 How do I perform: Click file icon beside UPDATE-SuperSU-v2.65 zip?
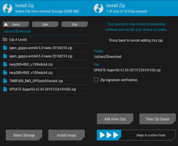5,89
